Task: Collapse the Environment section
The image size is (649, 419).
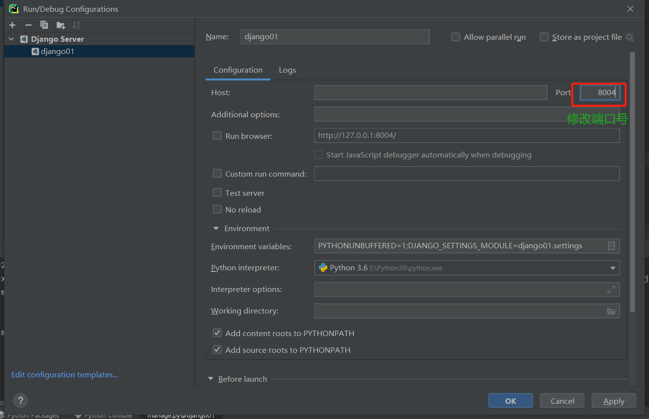Action: tap(216, 229)
